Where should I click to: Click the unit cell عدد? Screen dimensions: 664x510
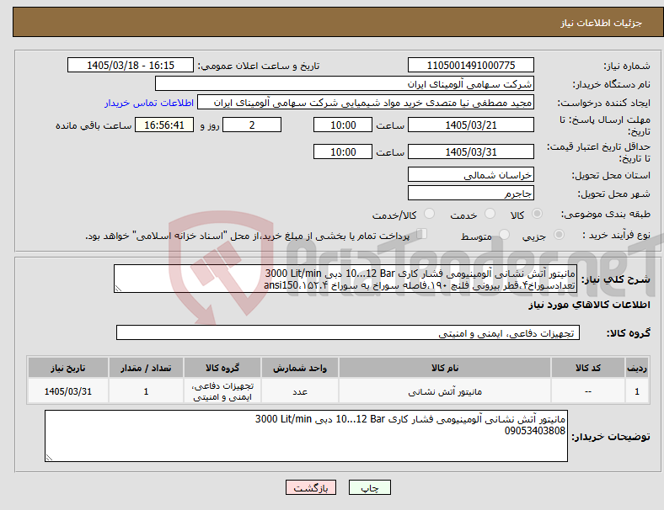pos(300,391)
